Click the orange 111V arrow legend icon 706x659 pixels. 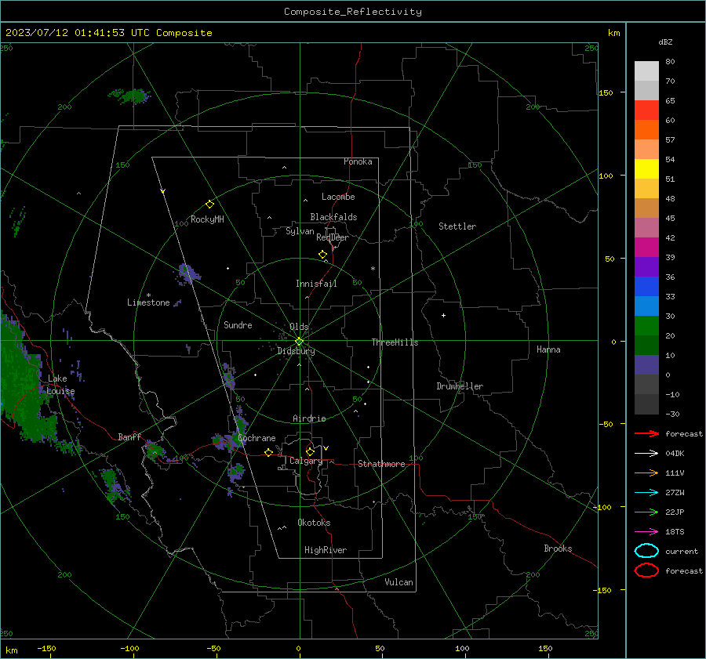point(646,473)
